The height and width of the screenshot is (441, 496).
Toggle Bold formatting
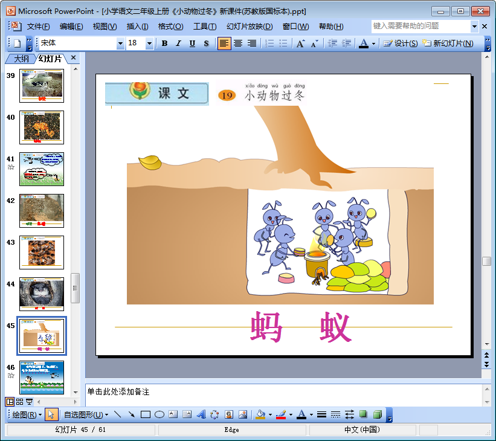click(164, 43)
